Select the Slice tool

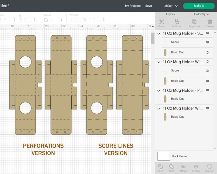tap(160, 168)
